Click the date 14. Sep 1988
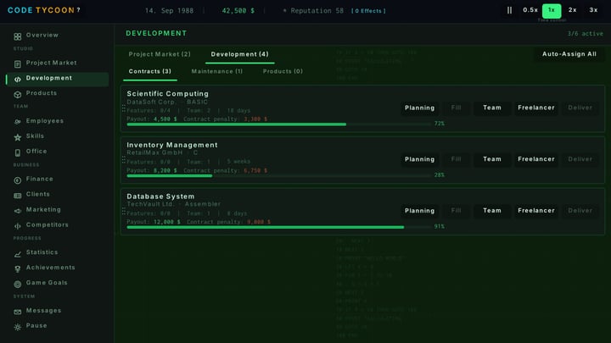The width and height of the screenshot is (611, 343). click(x=169, y=11)
